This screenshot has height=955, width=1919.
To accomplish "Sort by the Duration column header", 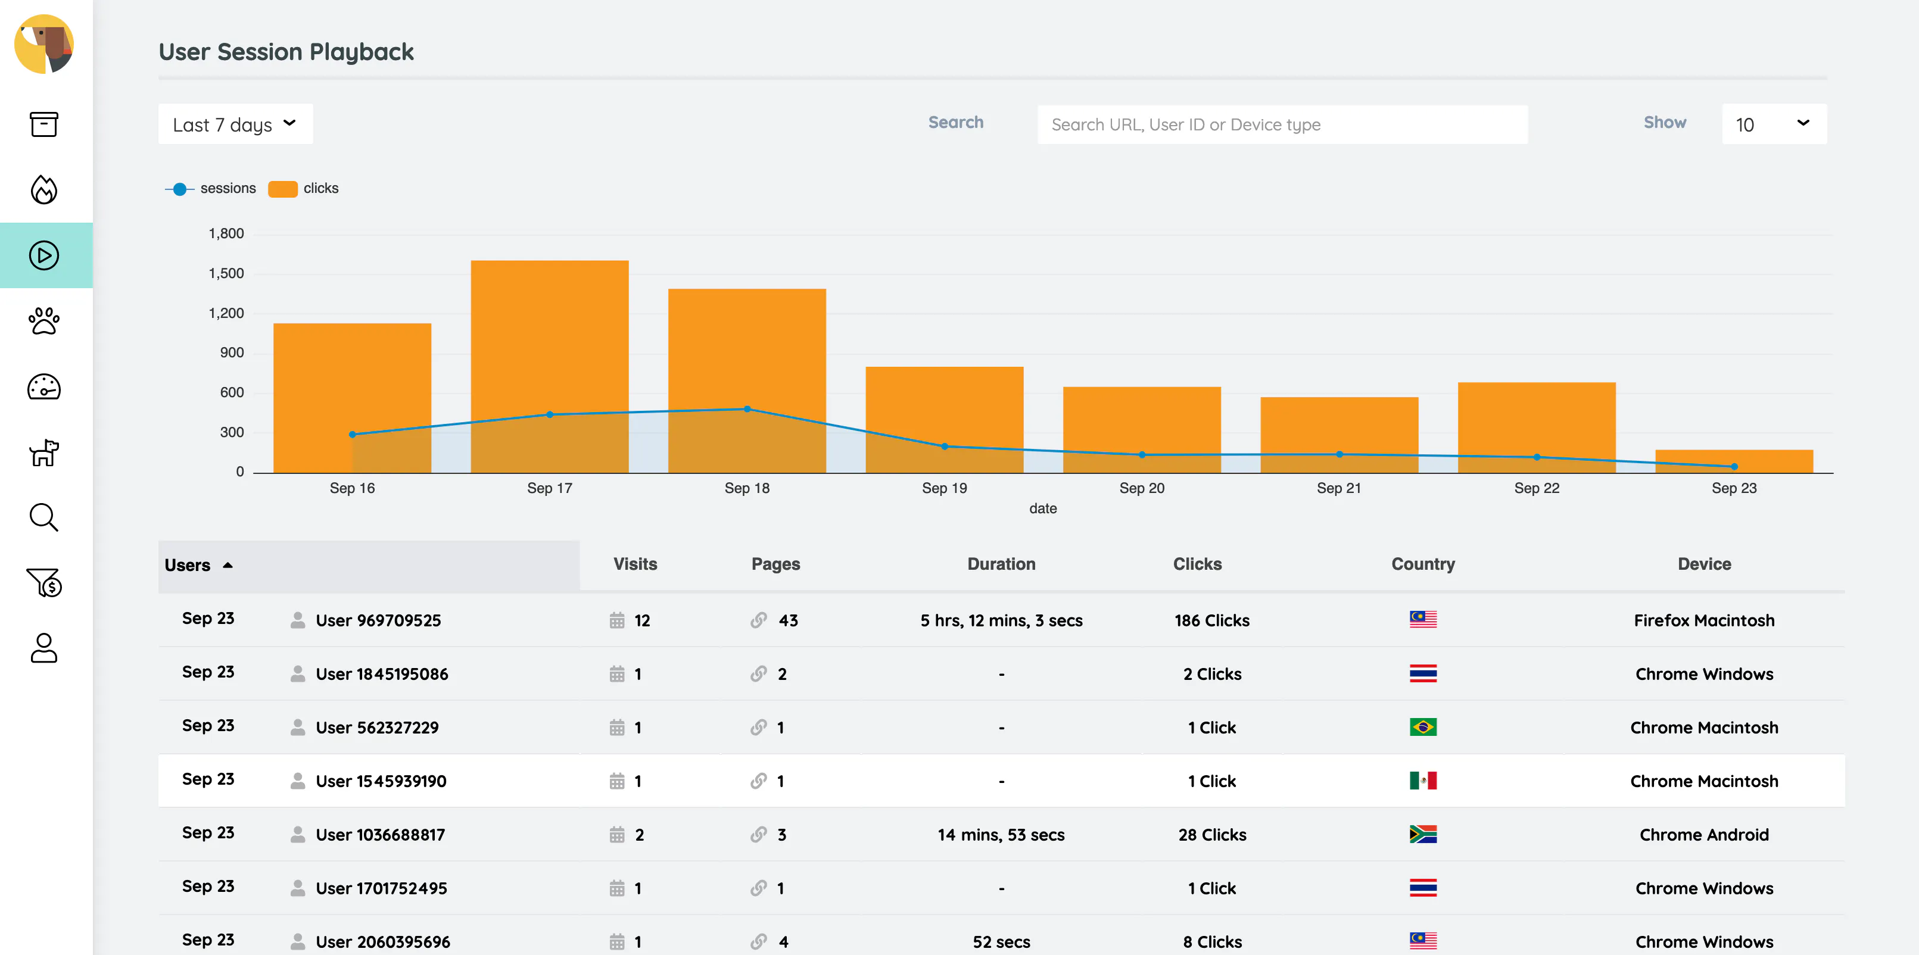I will point(1001,564).
